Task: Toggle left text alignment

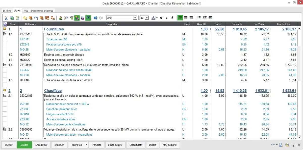Action: 180,18
